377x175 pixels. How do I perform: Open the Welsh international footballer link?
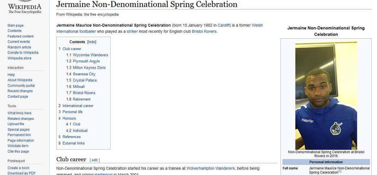point(160,28)
